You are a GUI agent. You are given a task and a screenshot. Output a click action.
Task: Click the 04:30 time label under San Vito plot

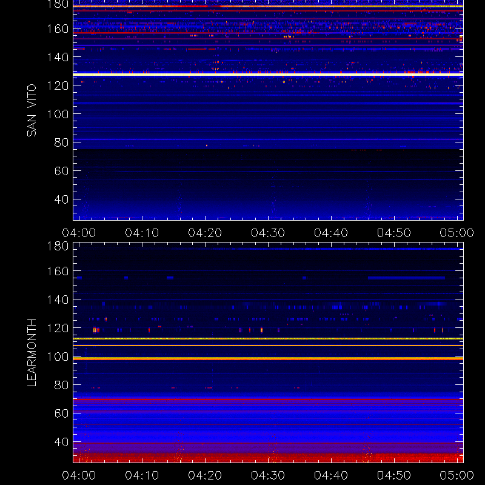(x=268, y=233)
